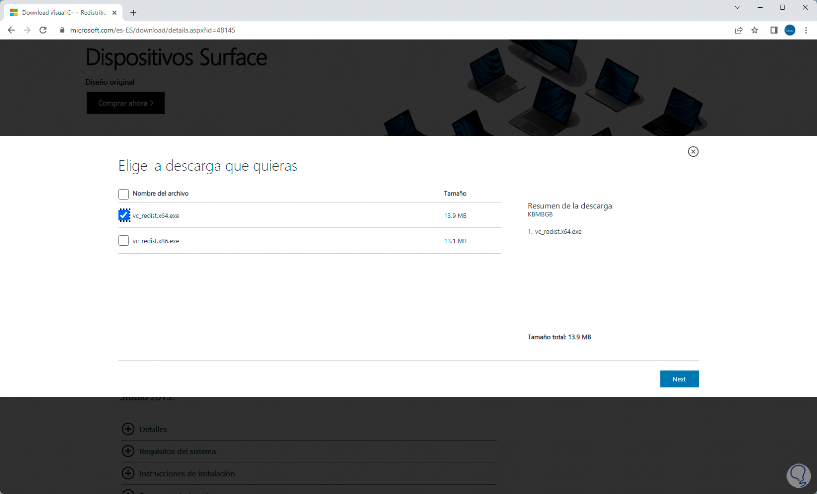The height and width of the screenshot is (494, 817).
Task: Click the vc_redist.x64.exe file name
Action: (x=156, y=216)
